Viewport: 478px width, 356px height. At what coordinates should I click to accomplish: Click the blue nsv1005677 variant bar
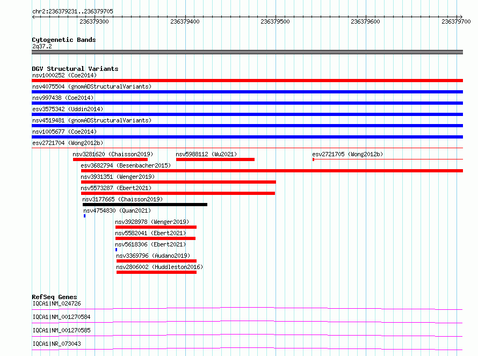click(247, 137)
